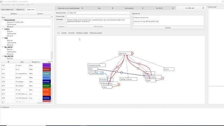
Task: Click the Короткое имя input field
Action: click(98, 13)
